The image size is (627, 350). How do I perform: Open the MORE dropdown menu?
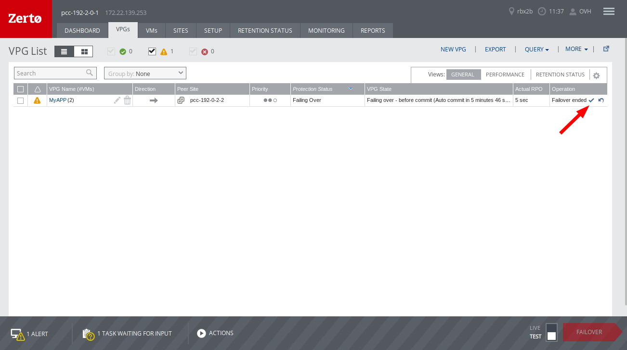tap(576, 49)
